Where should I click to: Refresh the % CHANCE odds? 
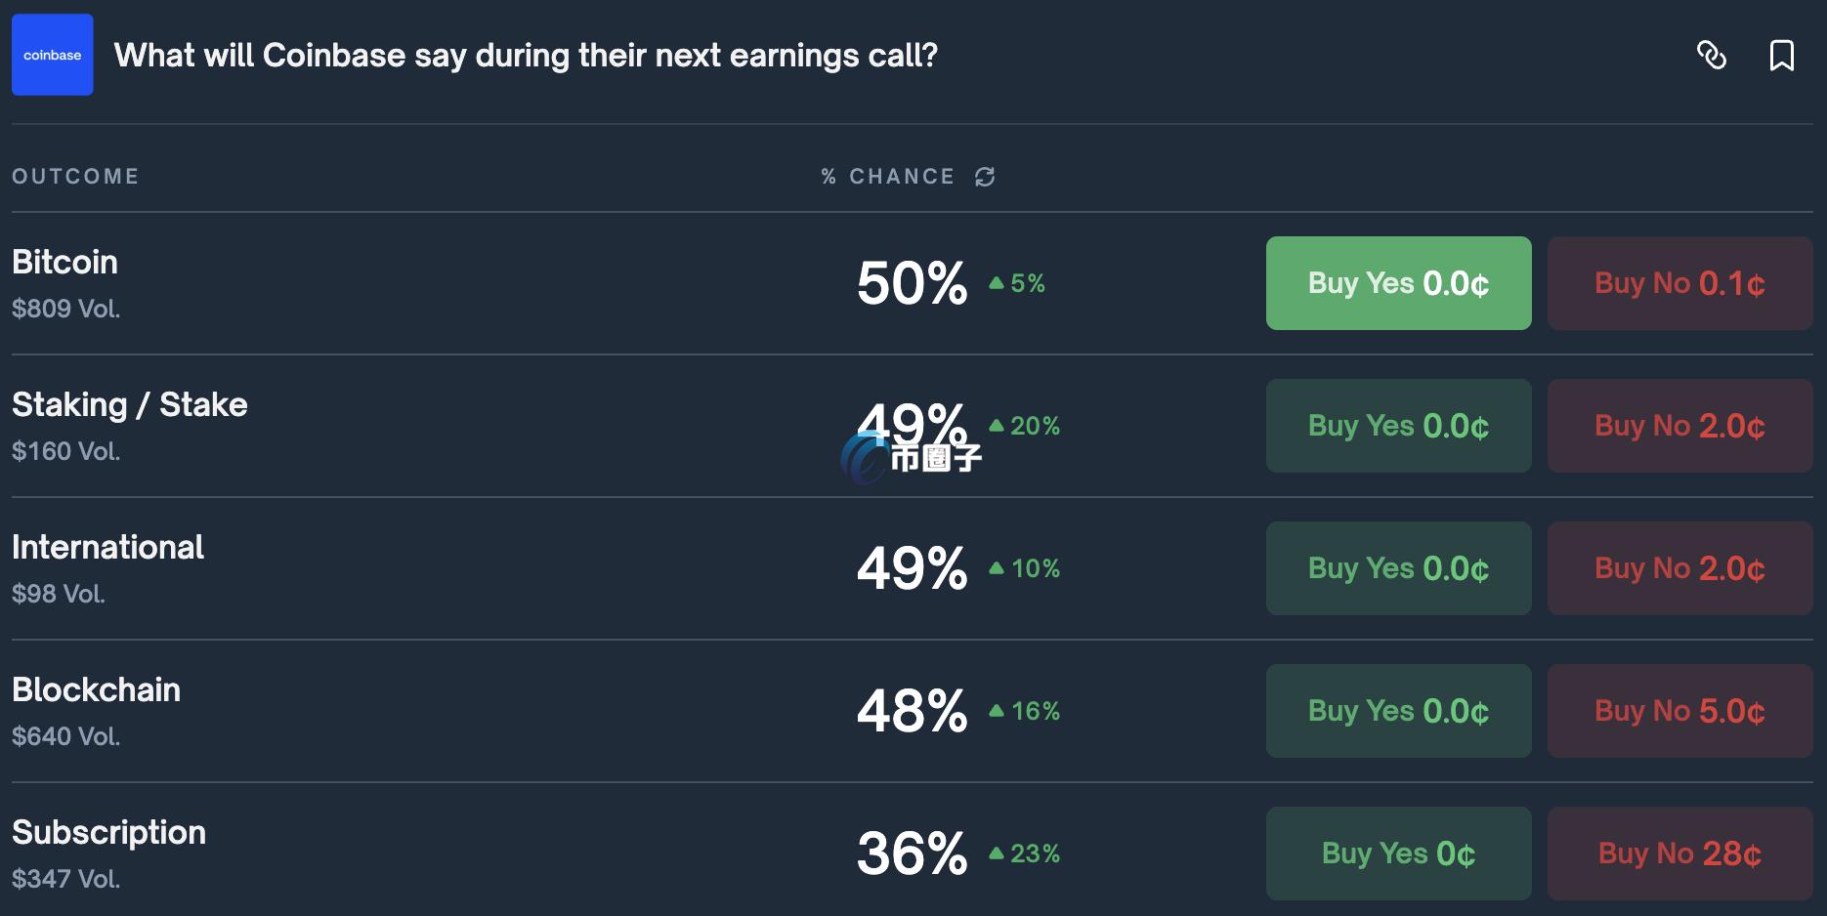coord(985,176)
